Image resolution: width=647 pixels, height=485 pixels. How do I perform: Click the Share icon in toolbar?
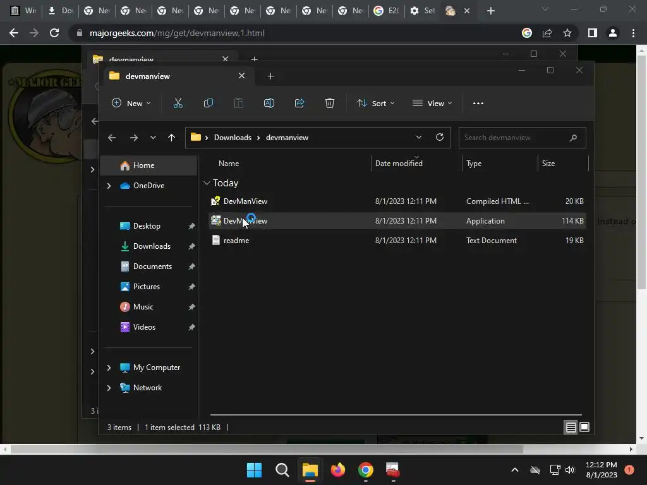(x=299, y=103)
